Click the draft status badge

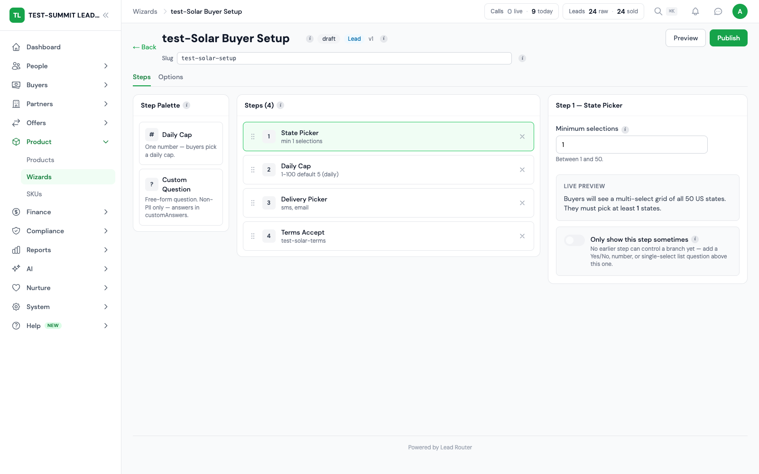tap(329, 39)
